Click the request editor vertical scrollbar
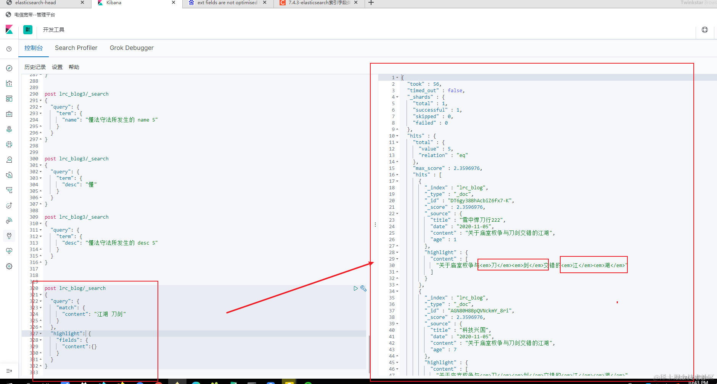Image resolution: width=717 pixels, height=384 pixels. pyautogui.click(x=369, y=354)
